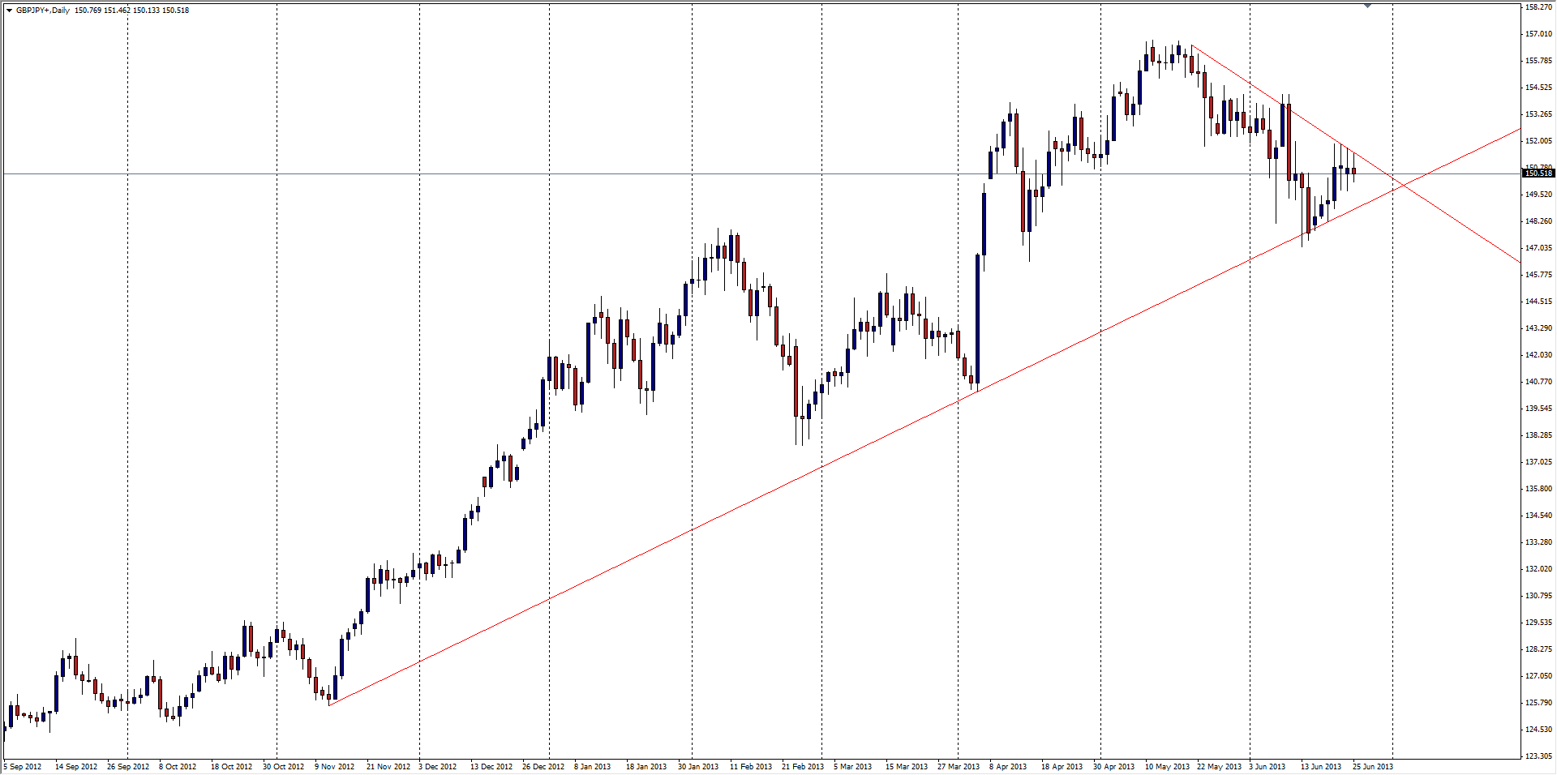Click the 158.270 price scale label

[1538, 7]
